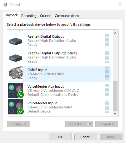Click the Apply button
Viewport: 125px width, 143px height.
(111, 137)
